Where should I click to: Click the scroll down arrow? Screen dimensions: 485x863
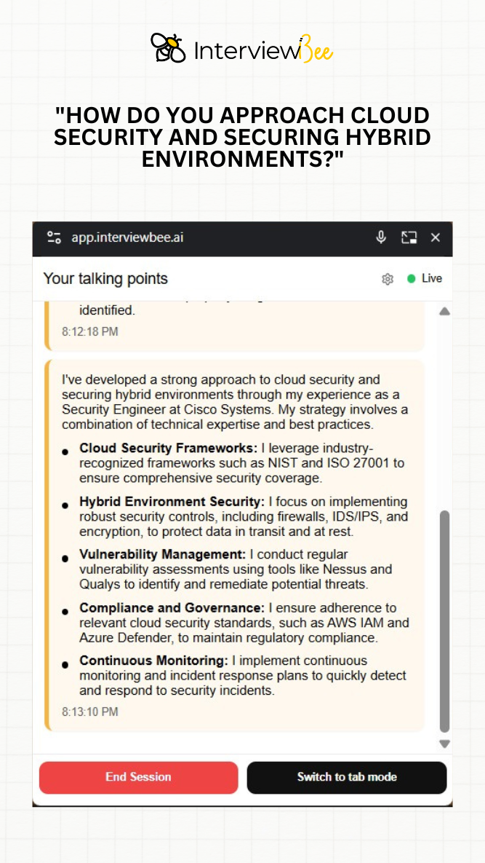click(444, 744)
